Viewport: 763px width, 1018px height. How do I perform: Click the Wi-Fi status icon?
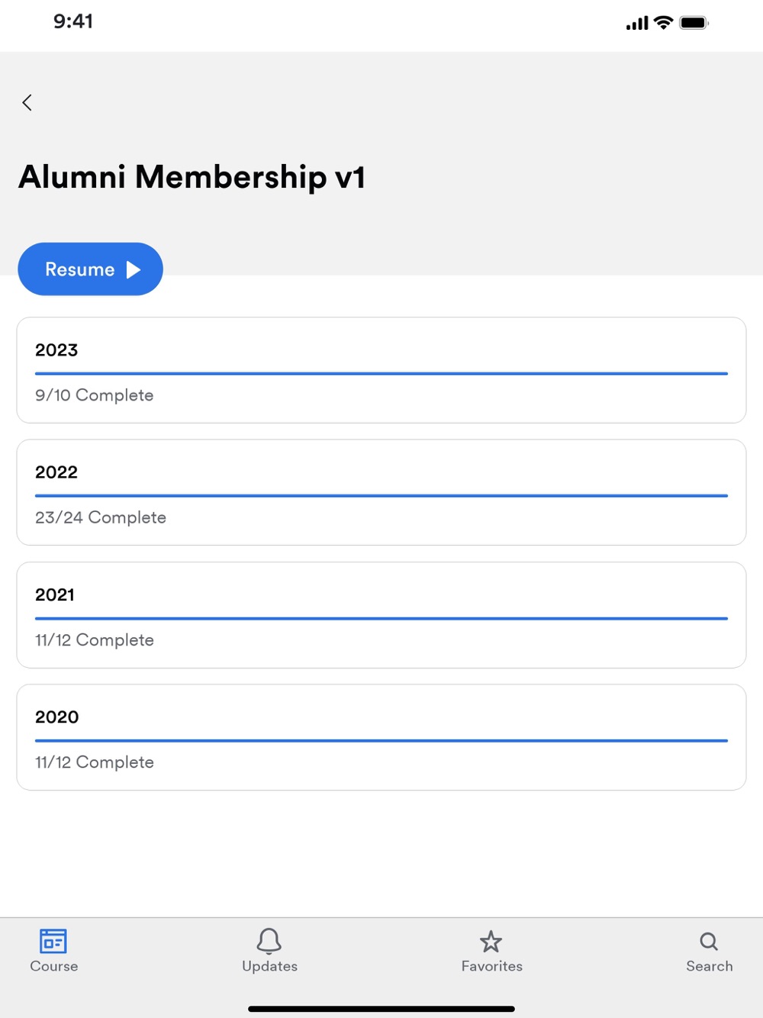click(664, 23)
